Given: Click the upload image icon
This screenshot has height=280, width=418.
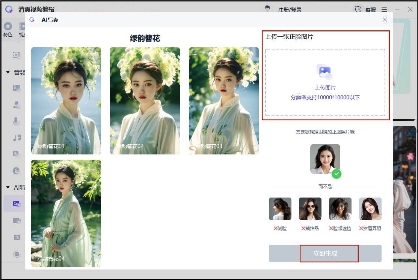Looking at the screenshot, I should point(324,72).
